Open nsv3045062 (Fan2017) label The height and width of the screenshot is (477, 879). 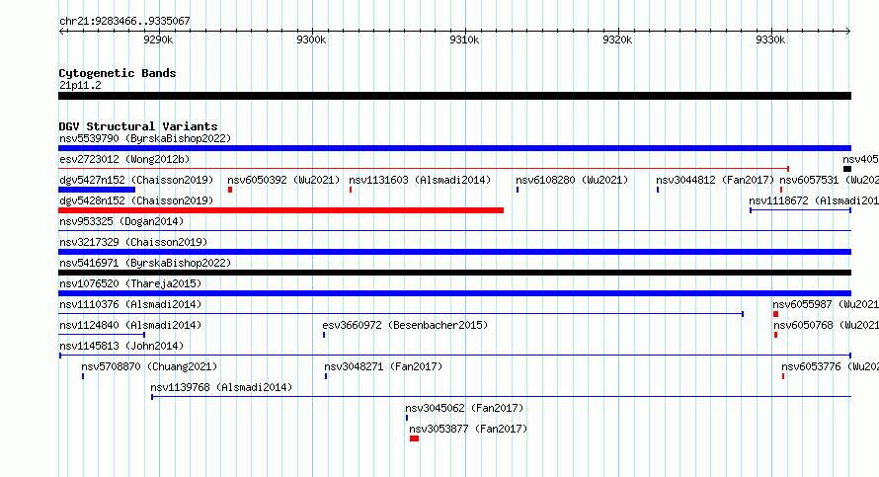pyautogui.click(x=465, y=408)
